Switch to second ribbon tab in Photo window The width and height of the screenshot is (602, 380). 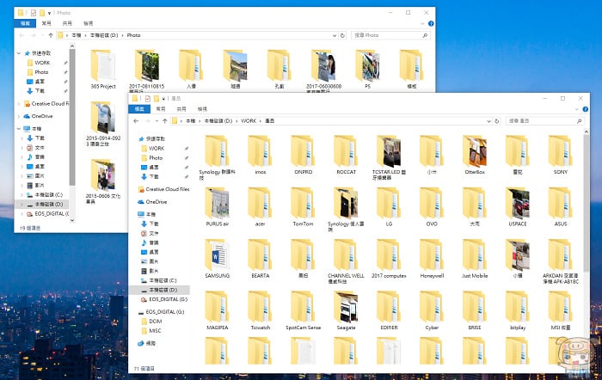click(x=46, y=23)
